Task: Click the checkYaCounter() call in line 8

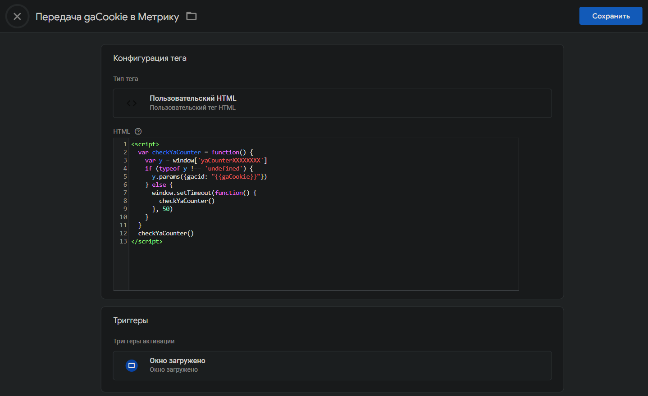Action: click(x=187, y=201)
